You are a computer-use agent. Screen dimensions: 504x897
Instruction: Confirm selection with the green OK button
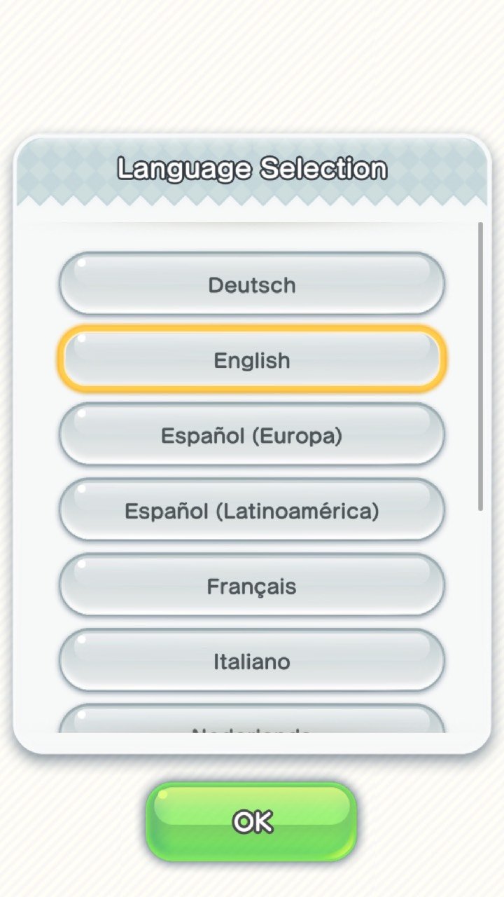tap(251, 821)
